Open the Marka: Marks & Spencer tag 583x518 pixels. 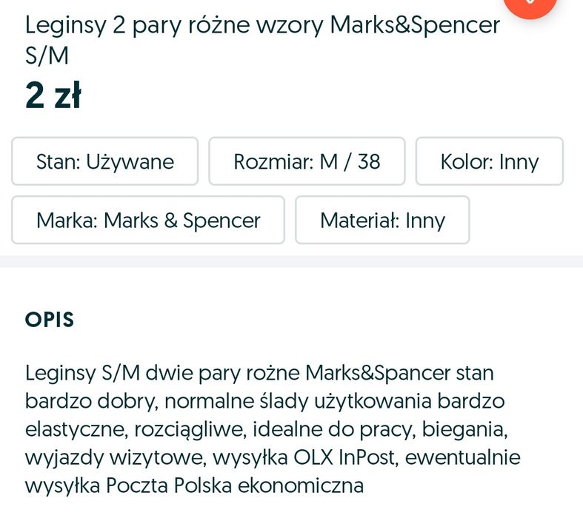(x=148, y=220)
